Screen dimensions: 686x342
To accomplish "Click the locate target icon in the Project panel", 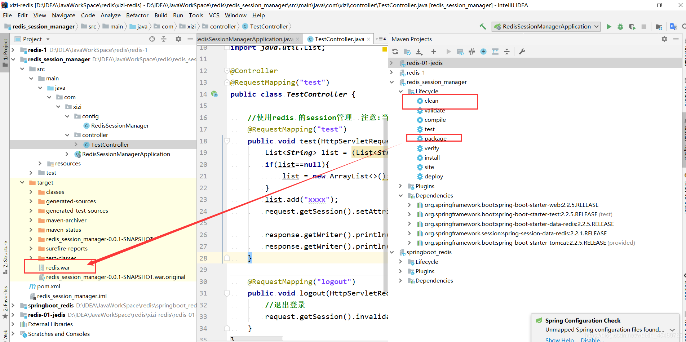I will (x=152, y=39).
